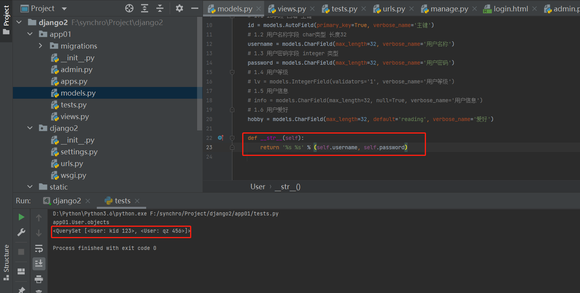Close the models.py editor tab
The image size is (580, 293).
[259, 9]
